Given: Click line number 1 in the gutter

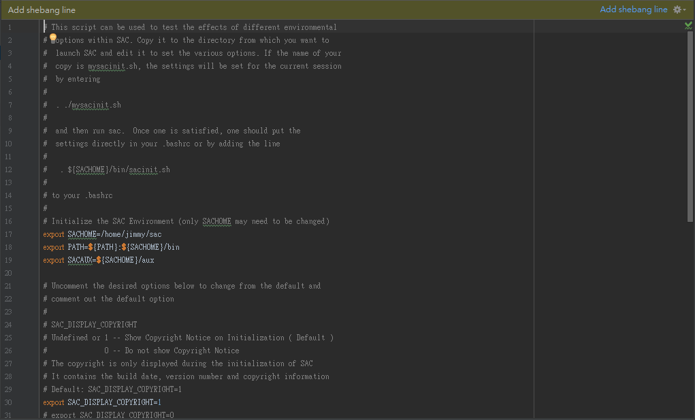Looking at the screenshot, I should [x=10, y=27].
